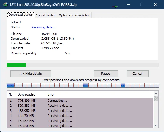Minimize the download window
Viewport: 164px width, 132px height.
click(129, 4)
